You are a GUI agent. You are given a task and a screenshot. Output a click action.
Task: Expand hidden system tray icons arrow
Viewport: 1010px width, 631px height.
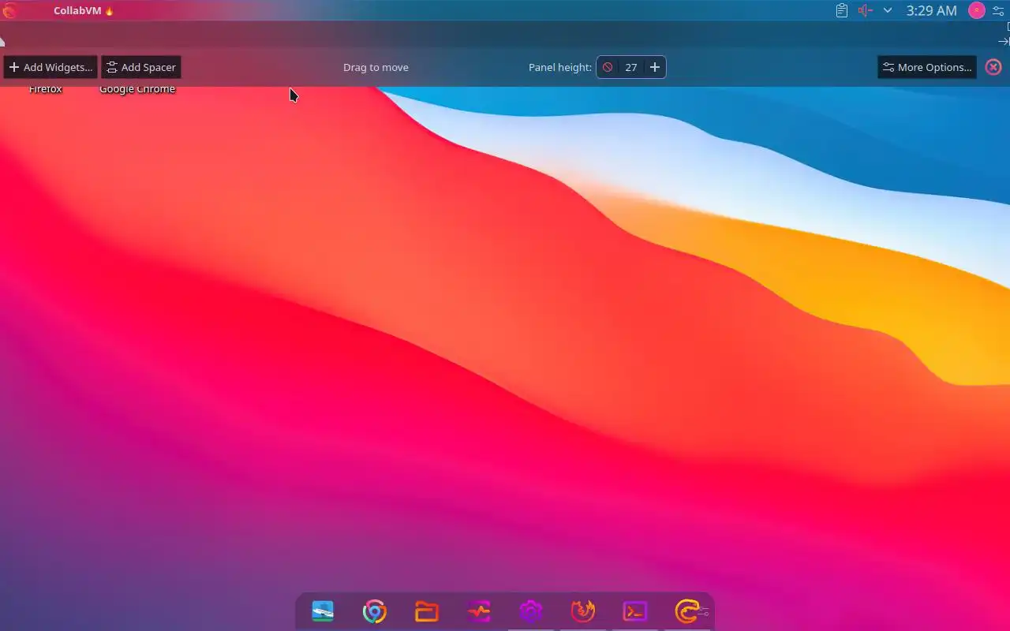pos(888,10)
